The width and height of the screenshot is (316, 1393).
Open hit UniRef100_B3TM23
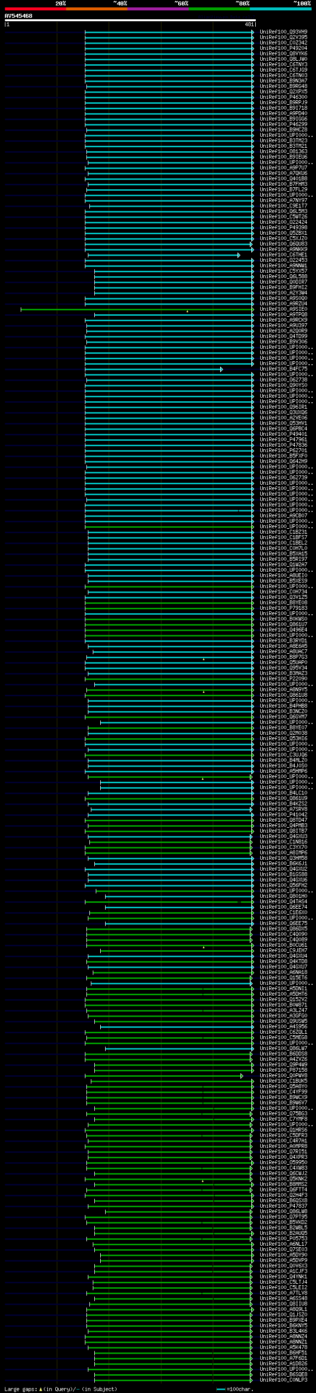(283, 141)
